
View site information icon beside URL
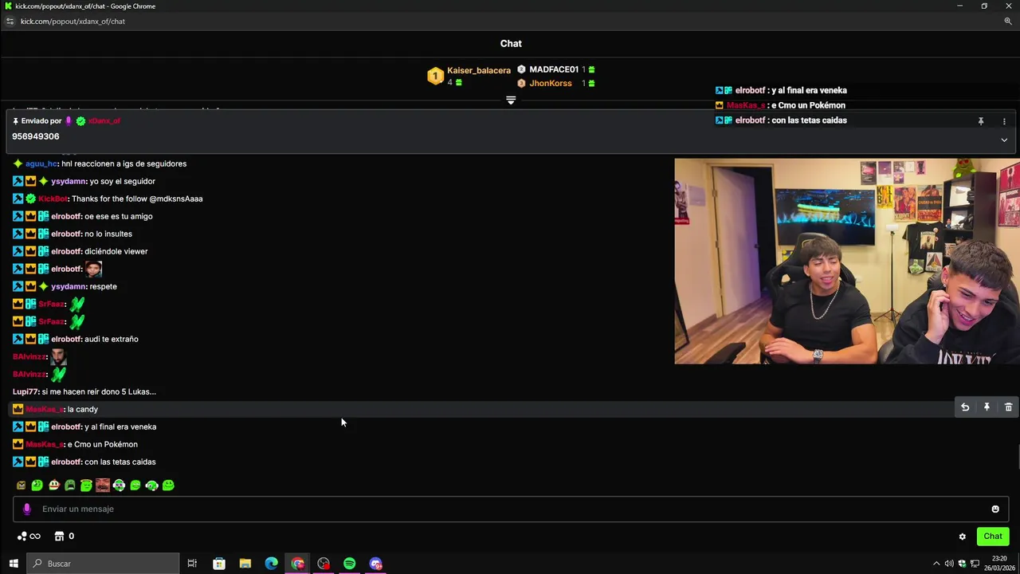[10, 22]
